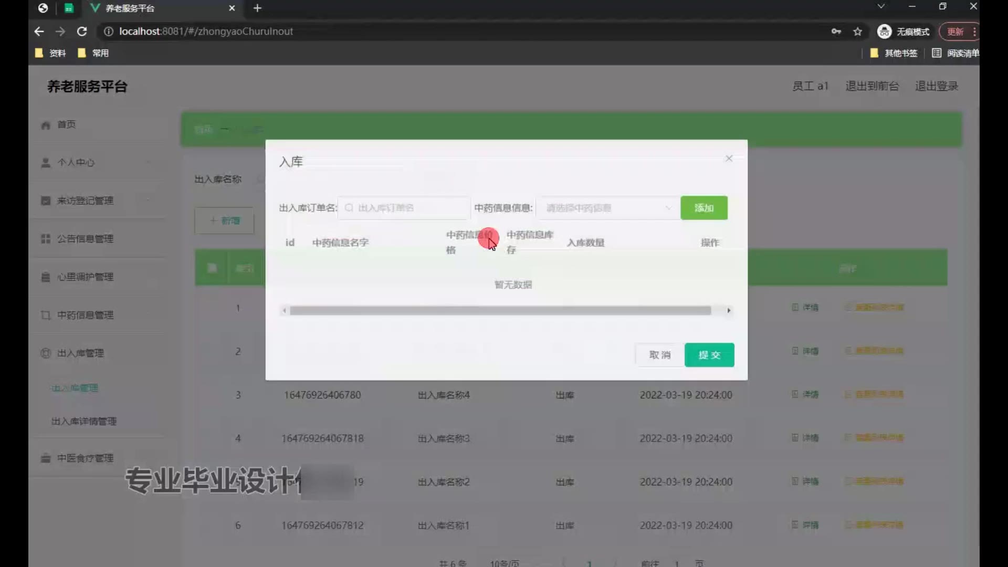Click the incognito 无痕模式 icon
The width and height of the screenshot is (1008, 567).
884,31
